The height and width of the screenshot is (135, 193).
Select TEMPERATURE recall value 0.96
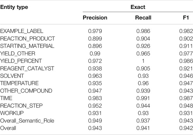coord(143,83)
